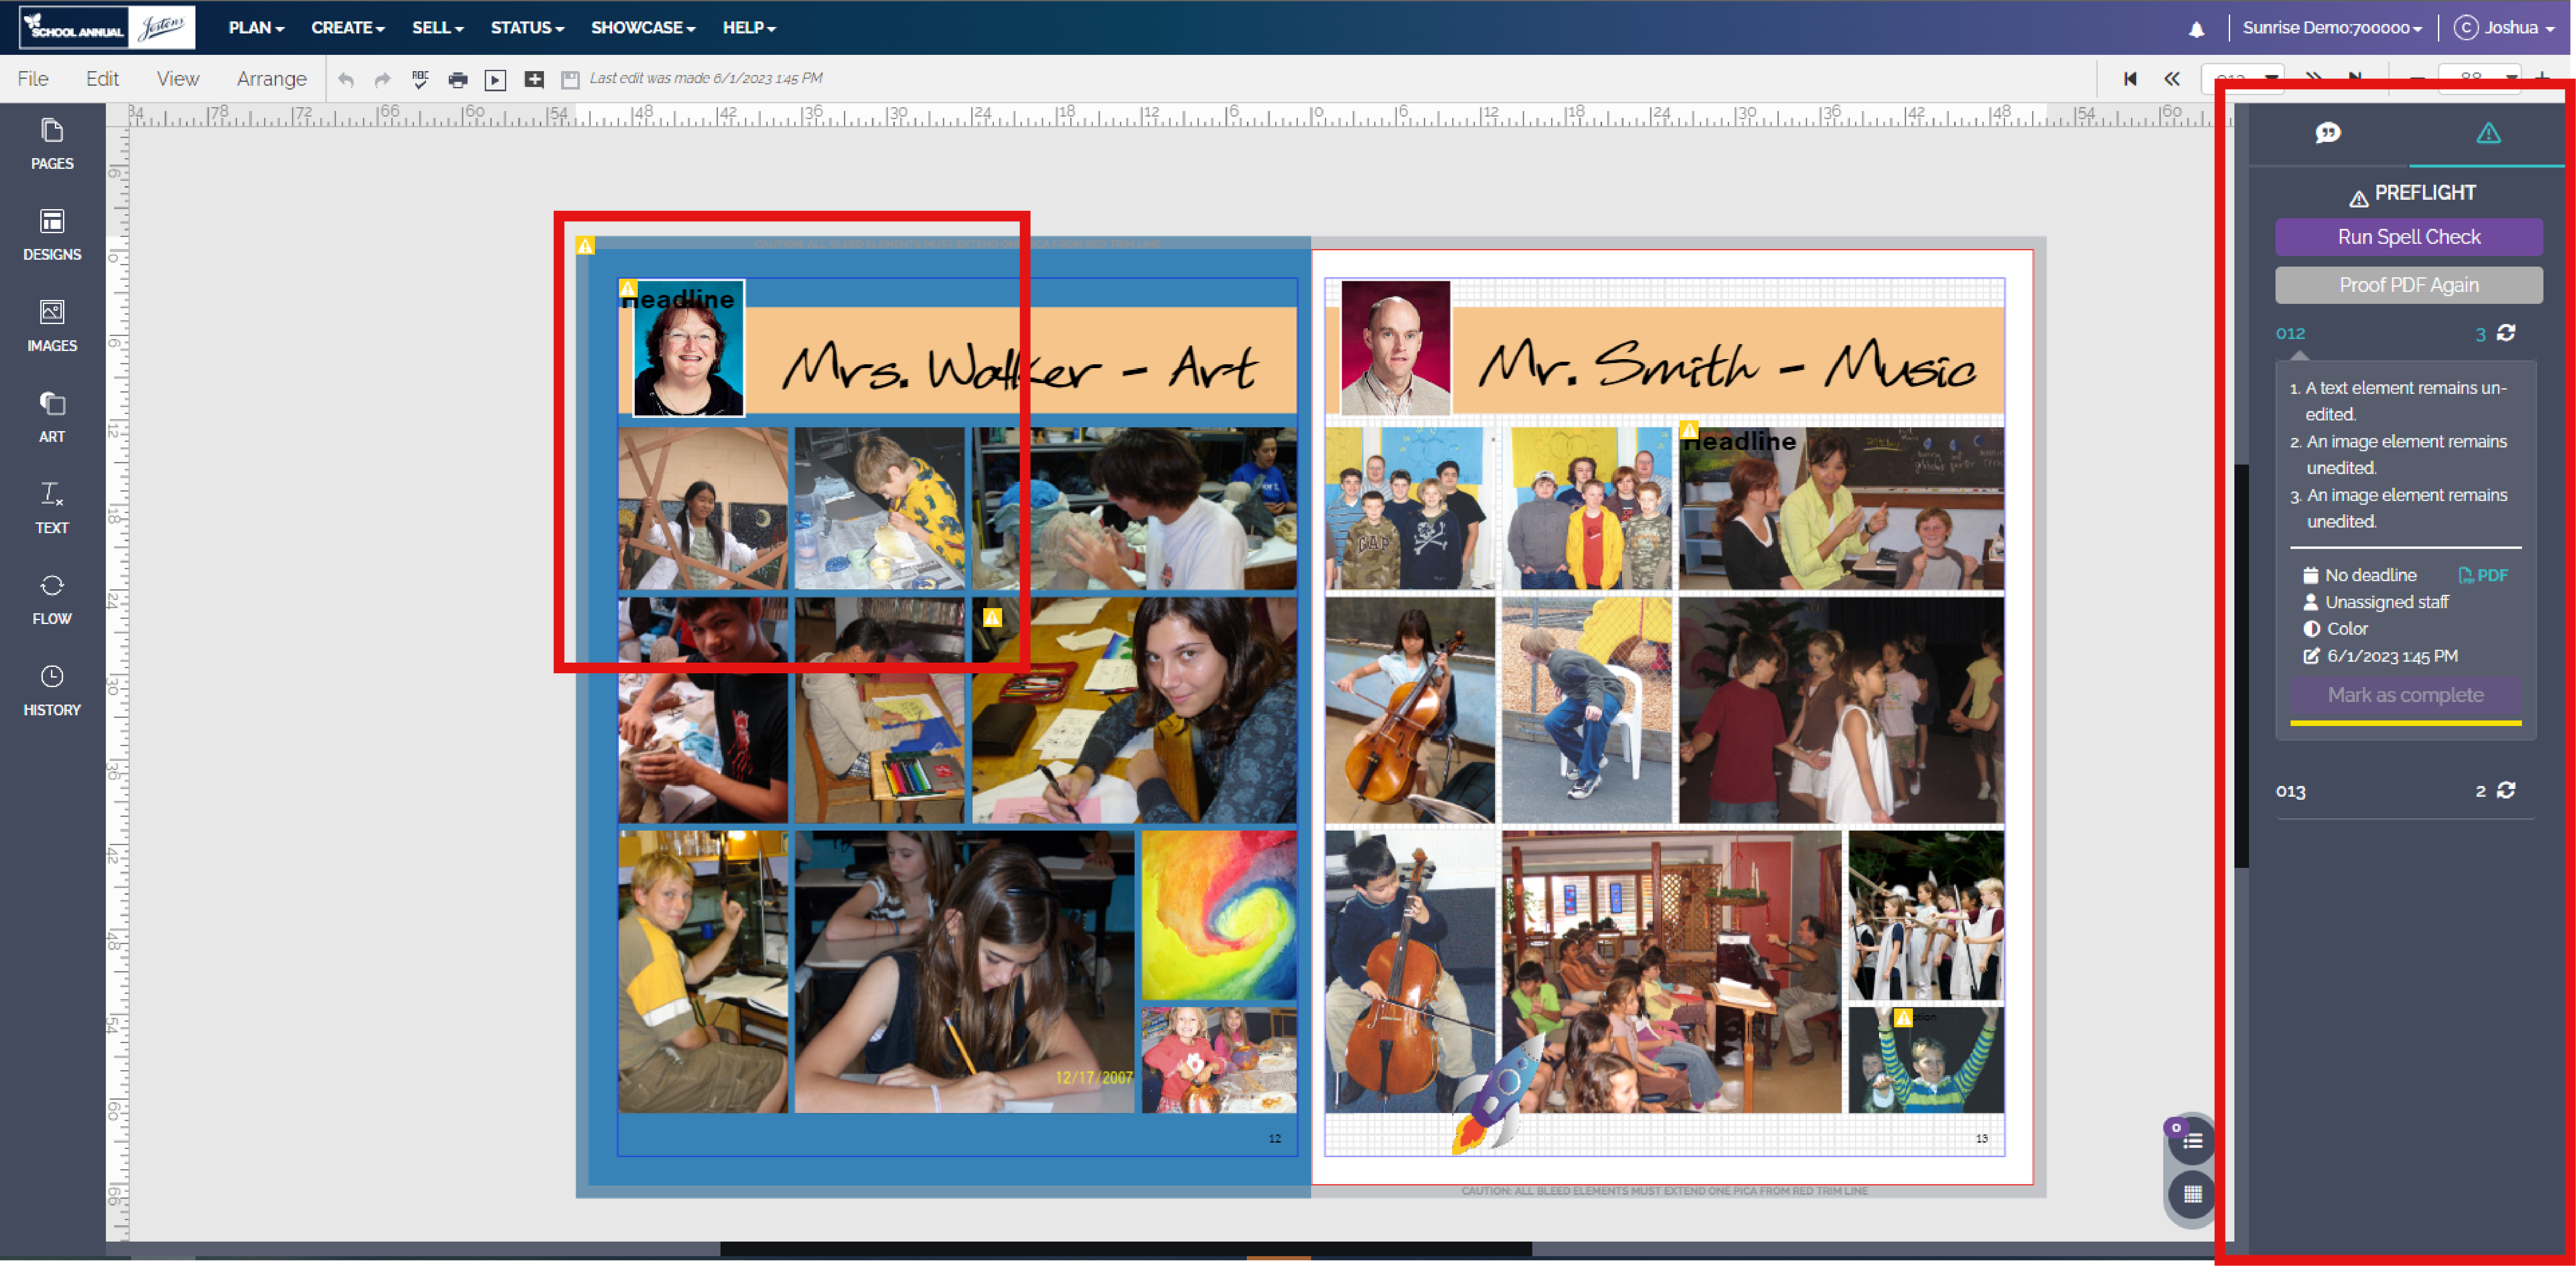Select the rainbow swirl painting image
This screenshot has width=2576, height=1266.
click(x=1219, y=916)
